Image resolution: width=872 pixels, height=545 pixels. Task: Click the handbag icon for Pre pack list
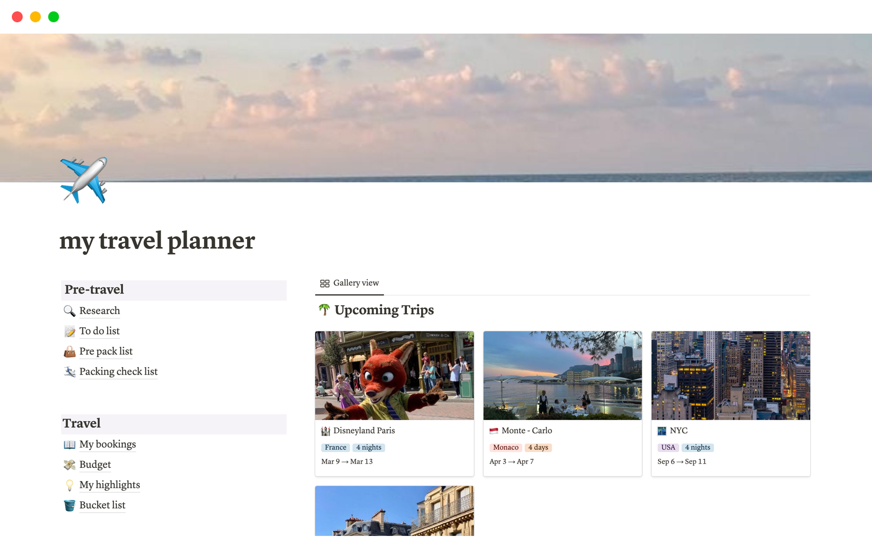69,352
